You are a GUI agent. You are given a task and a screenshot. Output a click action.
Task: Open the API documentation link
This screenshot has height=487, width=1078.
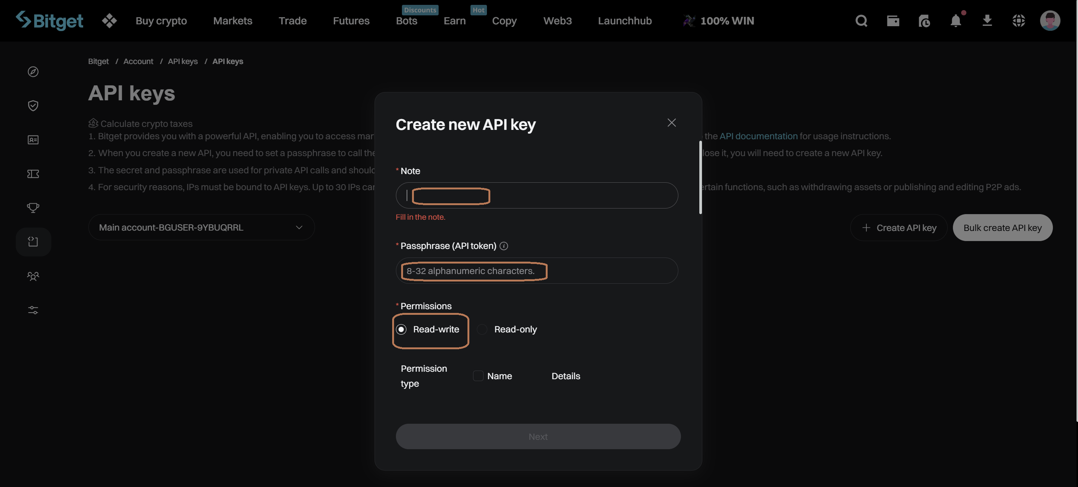(x=758, y=136)
